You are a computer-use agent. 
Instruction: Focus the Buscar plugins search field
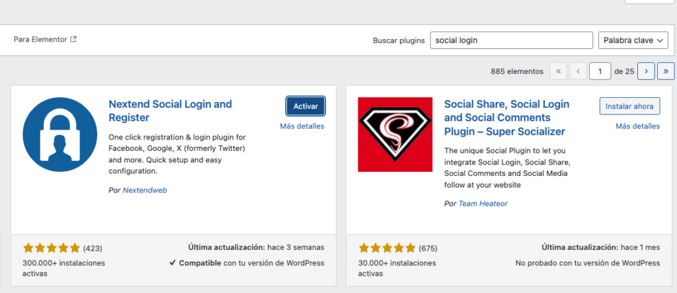(x=511, y=40)
